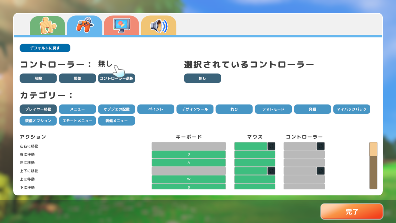Click keyboard binding W for 上に移動
396x223 pixels.
point(189,179)
